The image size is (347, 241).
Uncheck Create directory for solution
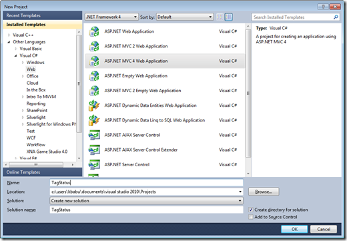(251, 210)
